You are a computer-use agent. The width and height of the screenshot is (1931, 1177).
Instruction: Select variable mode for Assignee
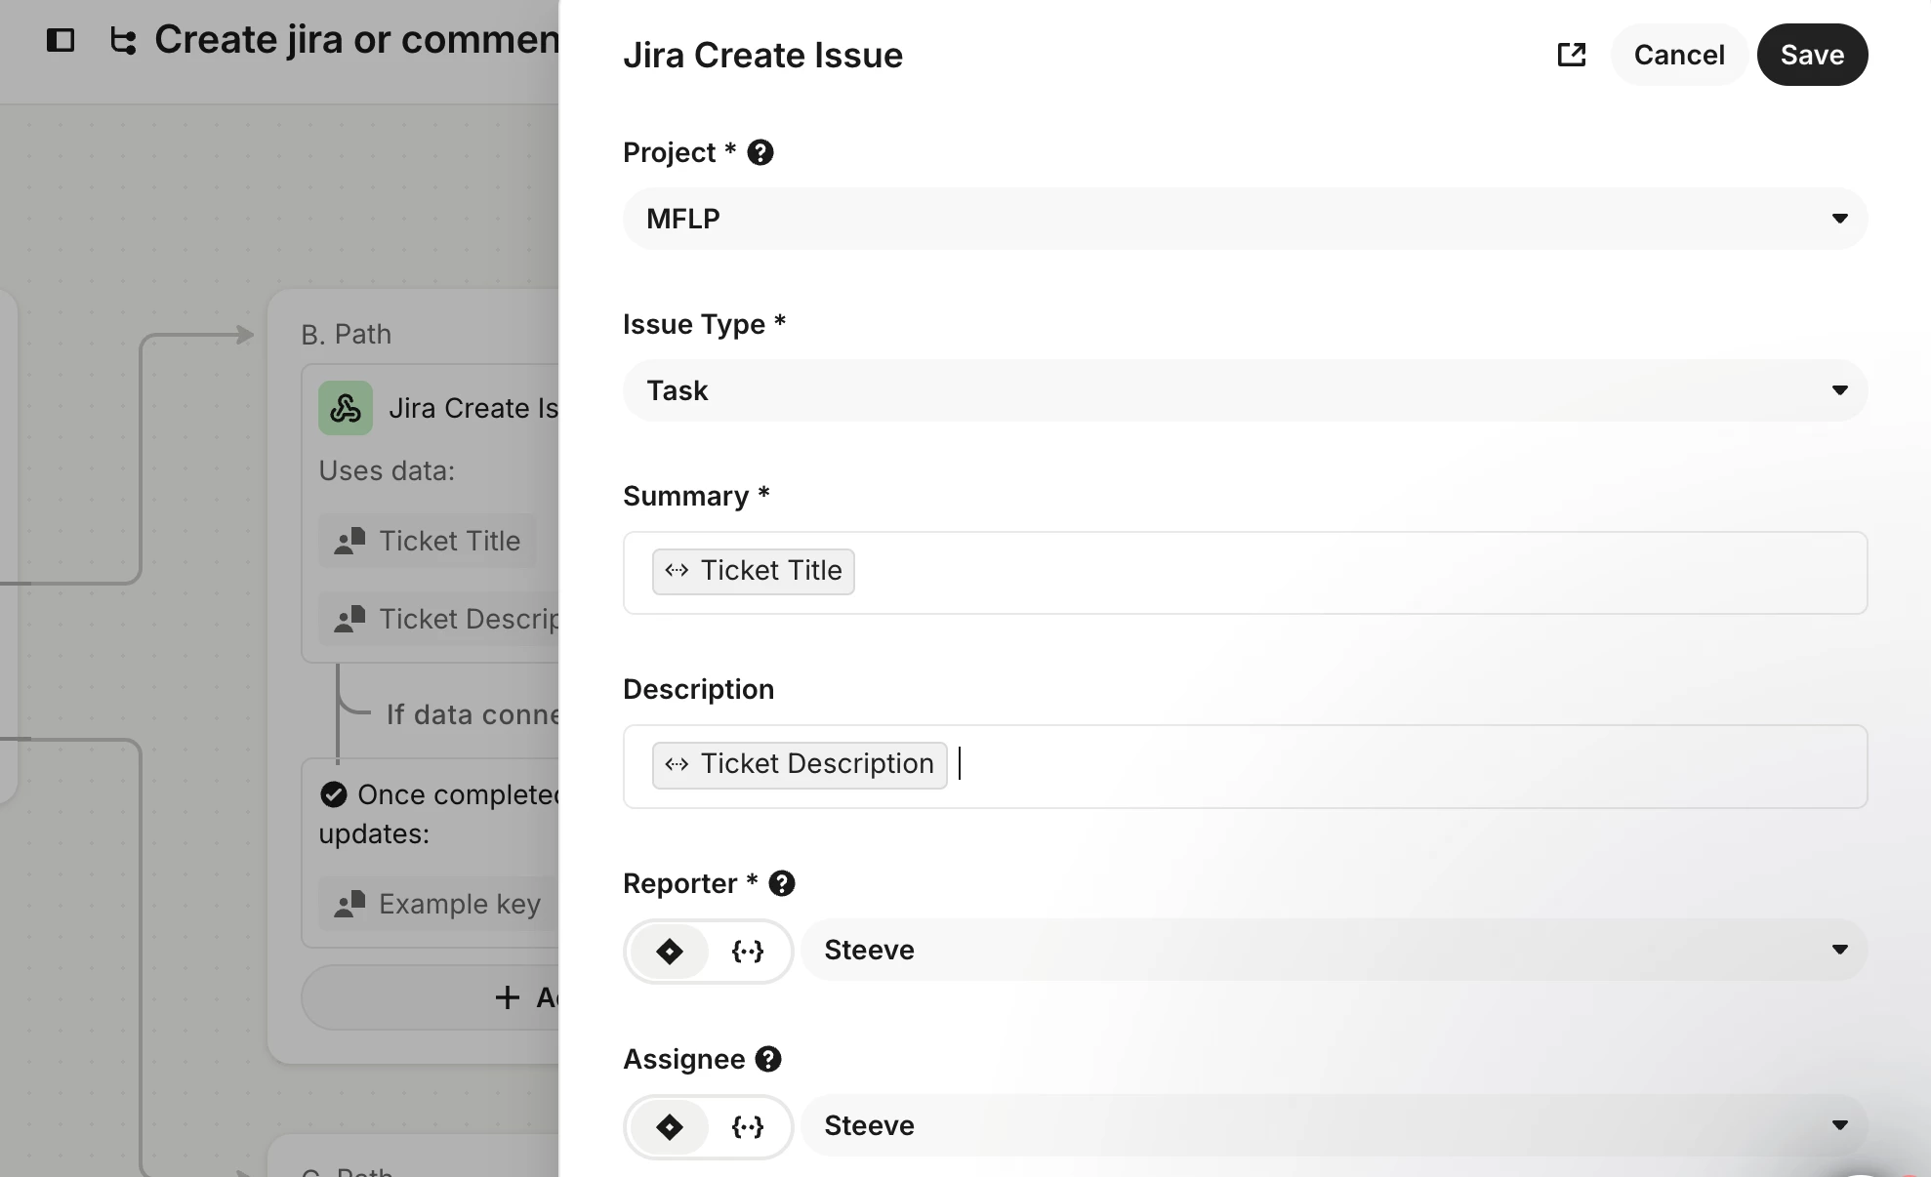coord(748,1126)
